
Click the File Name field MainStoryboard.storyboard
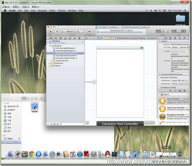(180, 44)
